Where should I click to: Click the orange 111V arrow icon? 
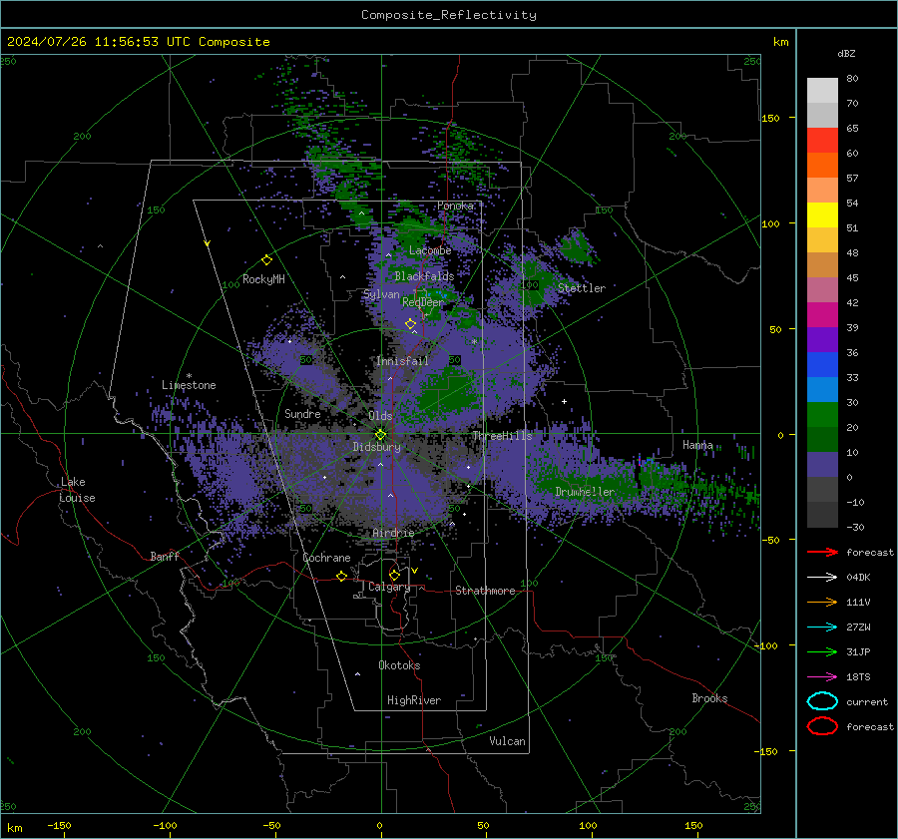[822, 602]
